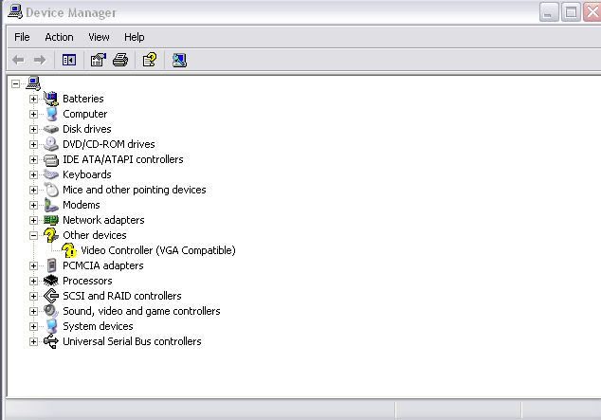The width and height of the screenshot is (601, 420).
Task: Click the Sound, video and game controllers icon
Action: (50, 311)
